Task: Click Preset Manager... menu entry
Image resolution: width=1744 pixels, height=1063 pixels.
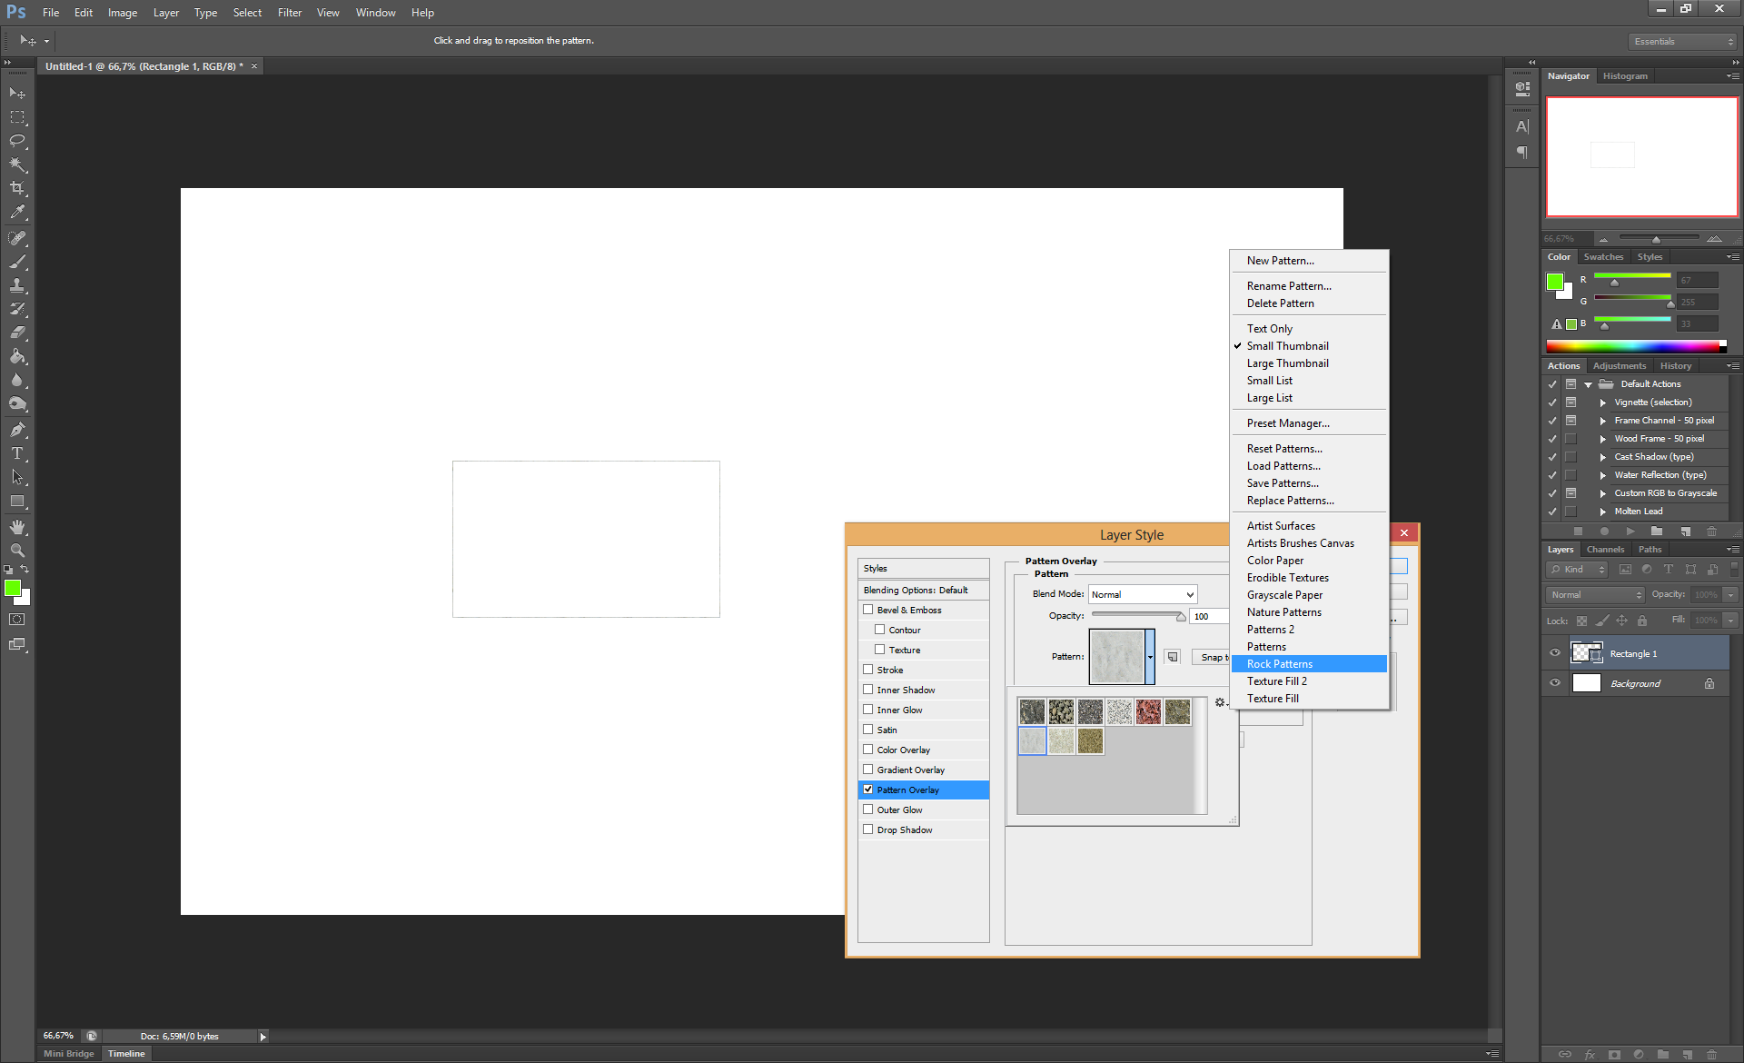Action: [x=1288, y=423]
